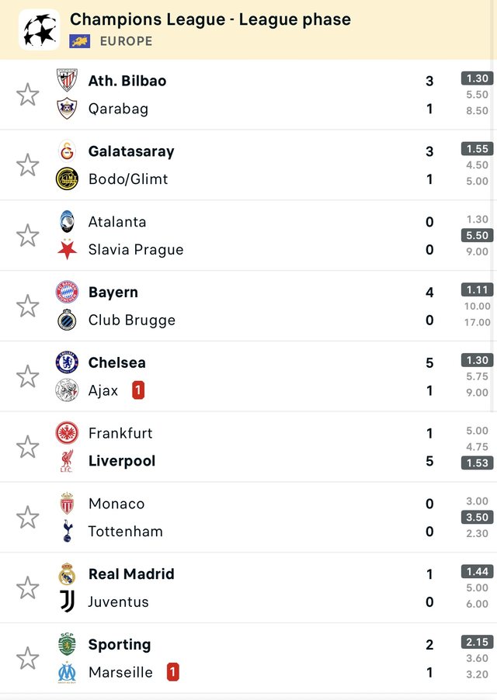Favorite the Ath. Bilbao vs Qarabag match
Image resolution: width=497 pixels, height=700 pixels.
pos(28,95)
